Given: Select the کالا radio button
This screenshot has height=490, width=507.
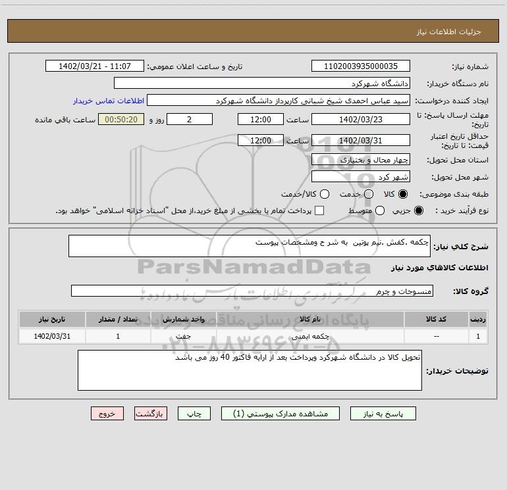Looking at the screenshot, I should point(403,194).
